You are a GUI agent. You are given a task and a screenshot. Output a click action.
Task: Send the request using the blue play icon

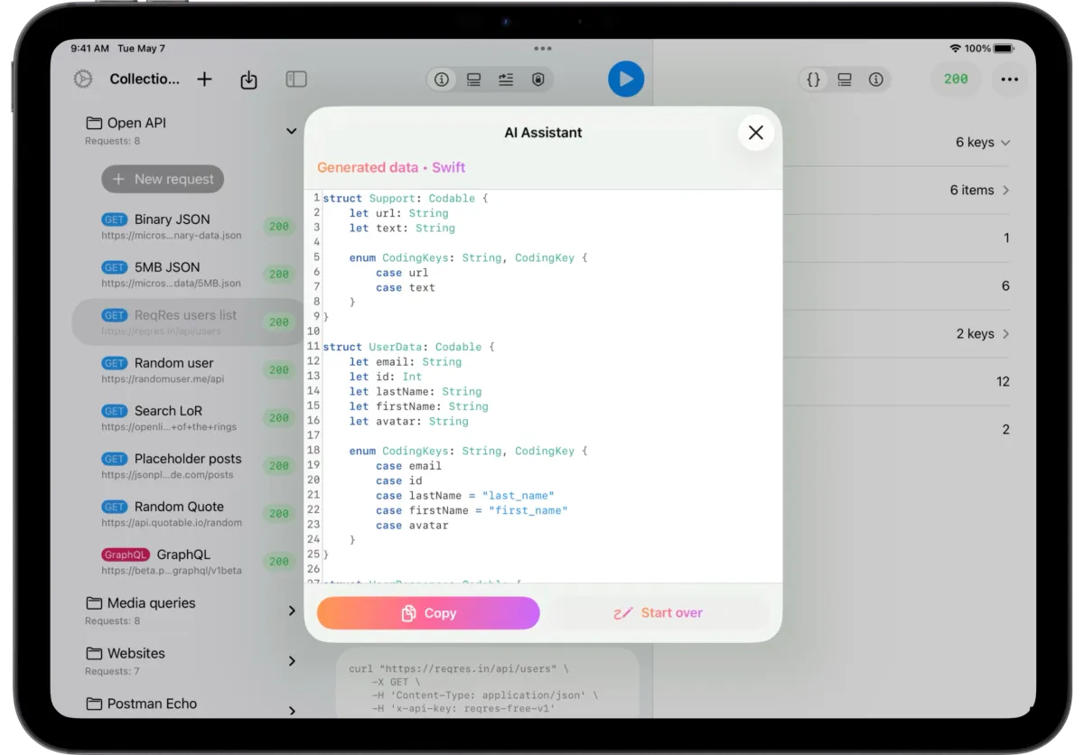626,79
